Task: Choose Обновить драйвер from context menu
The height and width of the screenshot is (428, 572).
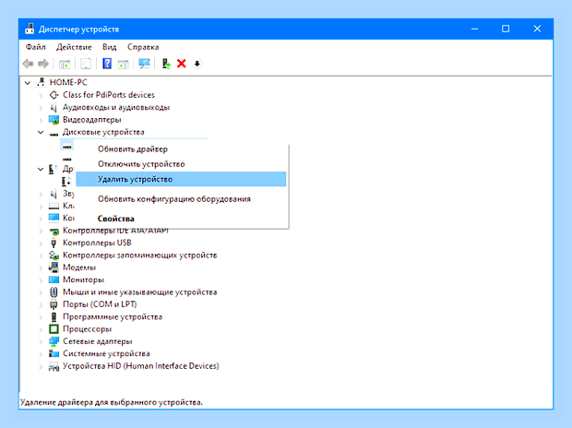Action: [x=181, y=149]
